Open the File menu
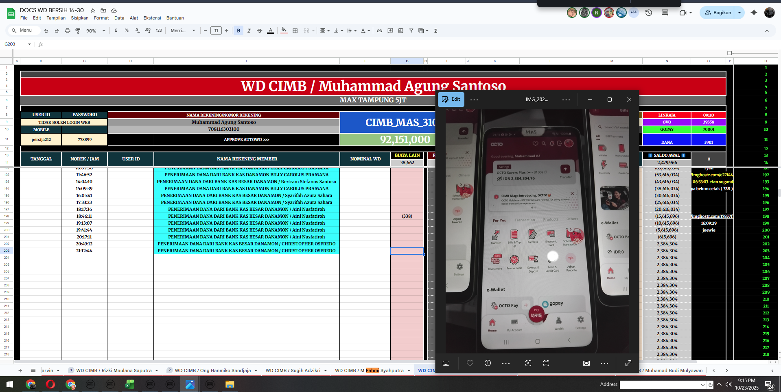Image resolution: width=781 pixels, height=392 pixels. (24, 18)
